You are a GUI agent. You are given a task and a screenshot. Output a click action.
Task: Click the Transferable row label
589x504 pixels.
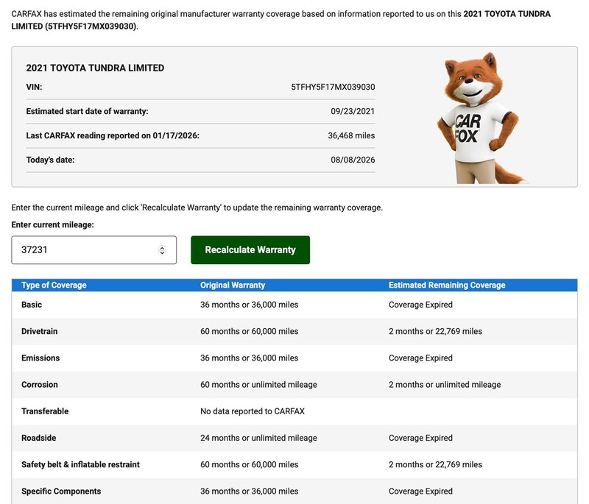point(45,411)
